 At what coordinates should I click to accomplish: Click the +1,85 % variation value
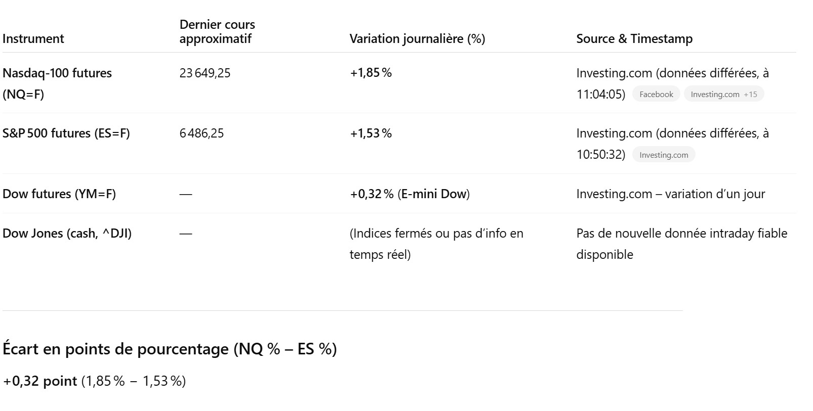click(x=371, y=73)
